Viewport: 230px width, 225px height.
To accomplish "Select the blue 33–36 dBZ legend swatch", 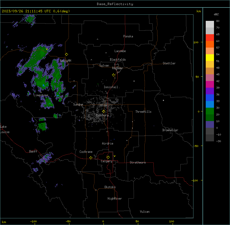I will [x=210, y=98].
